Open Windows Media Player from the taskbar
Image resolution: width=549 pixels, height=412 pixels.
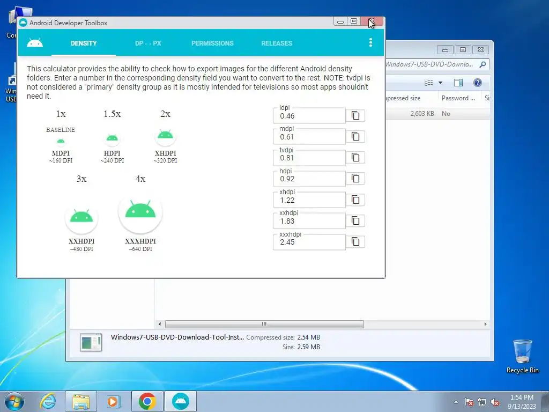pos(114,401)
